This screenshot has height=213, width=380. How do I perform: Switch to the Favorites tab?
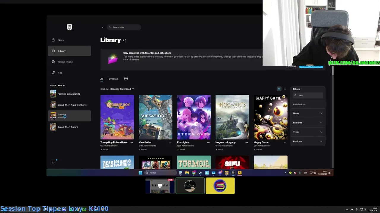tap(113, 79)
